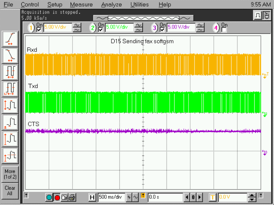Click the channel 3 ground marker arrow
Screen dimensions: 274x205
pos(265,153)
